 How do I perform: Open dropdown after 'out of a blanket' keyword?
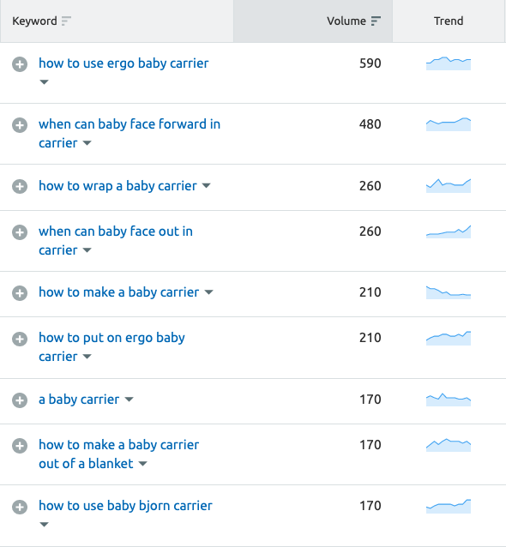click(142, 464)
